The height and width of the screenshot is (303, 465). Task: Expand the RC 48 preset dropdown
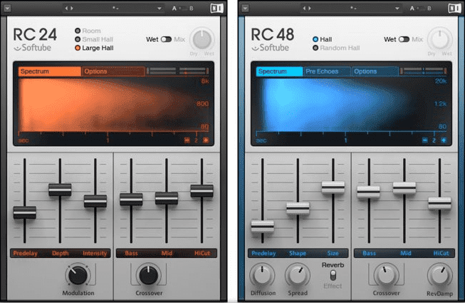[x=397, y=9]
